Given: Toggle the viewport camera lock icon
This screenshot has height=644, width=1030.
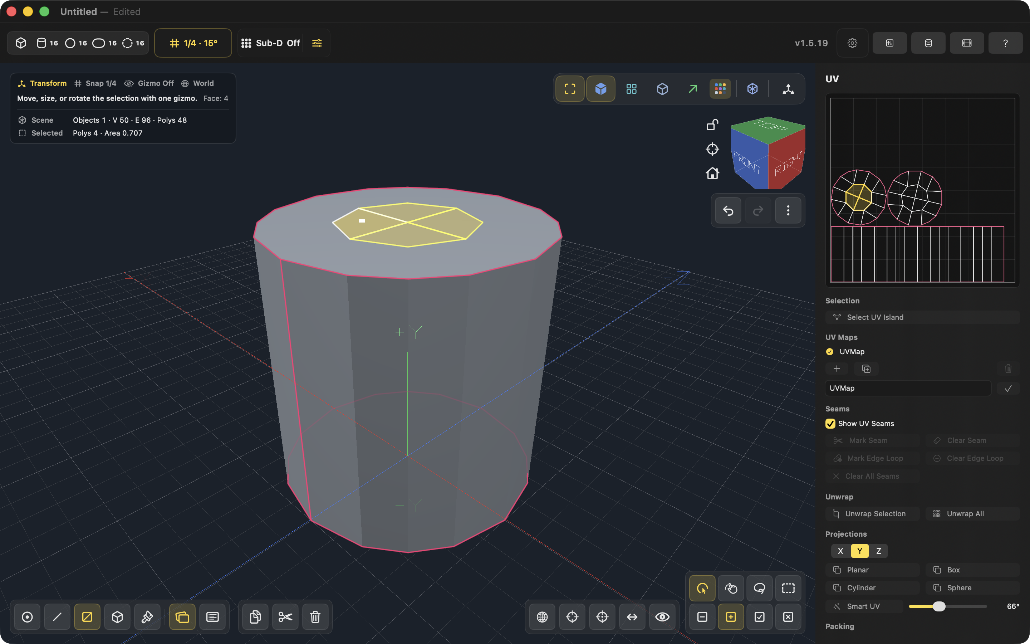Looking at the screenshot, I should point(712,125).
